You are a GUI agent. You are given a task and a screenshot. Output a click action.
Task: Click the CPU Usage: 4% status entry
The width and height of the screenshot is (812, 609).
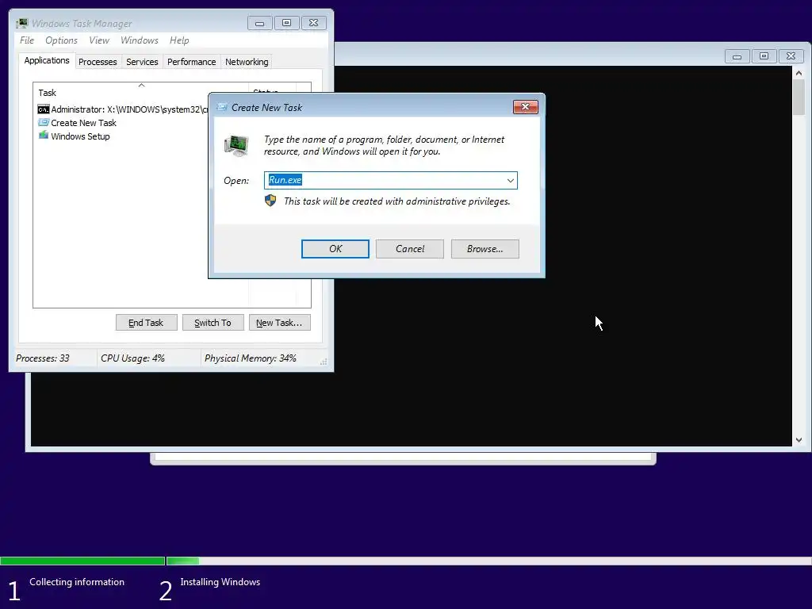click(132, 358)
